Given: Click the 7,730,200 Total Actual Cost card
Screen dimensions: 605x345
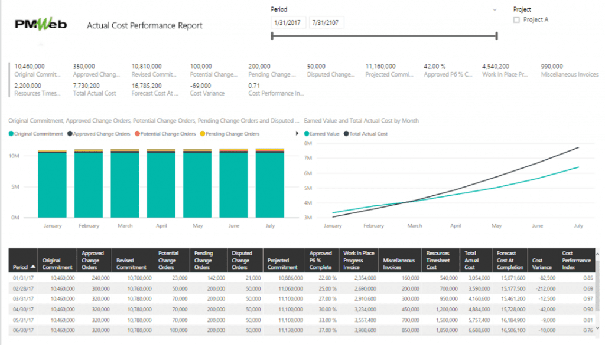Looking at the screenshot, I should [95, 89].
